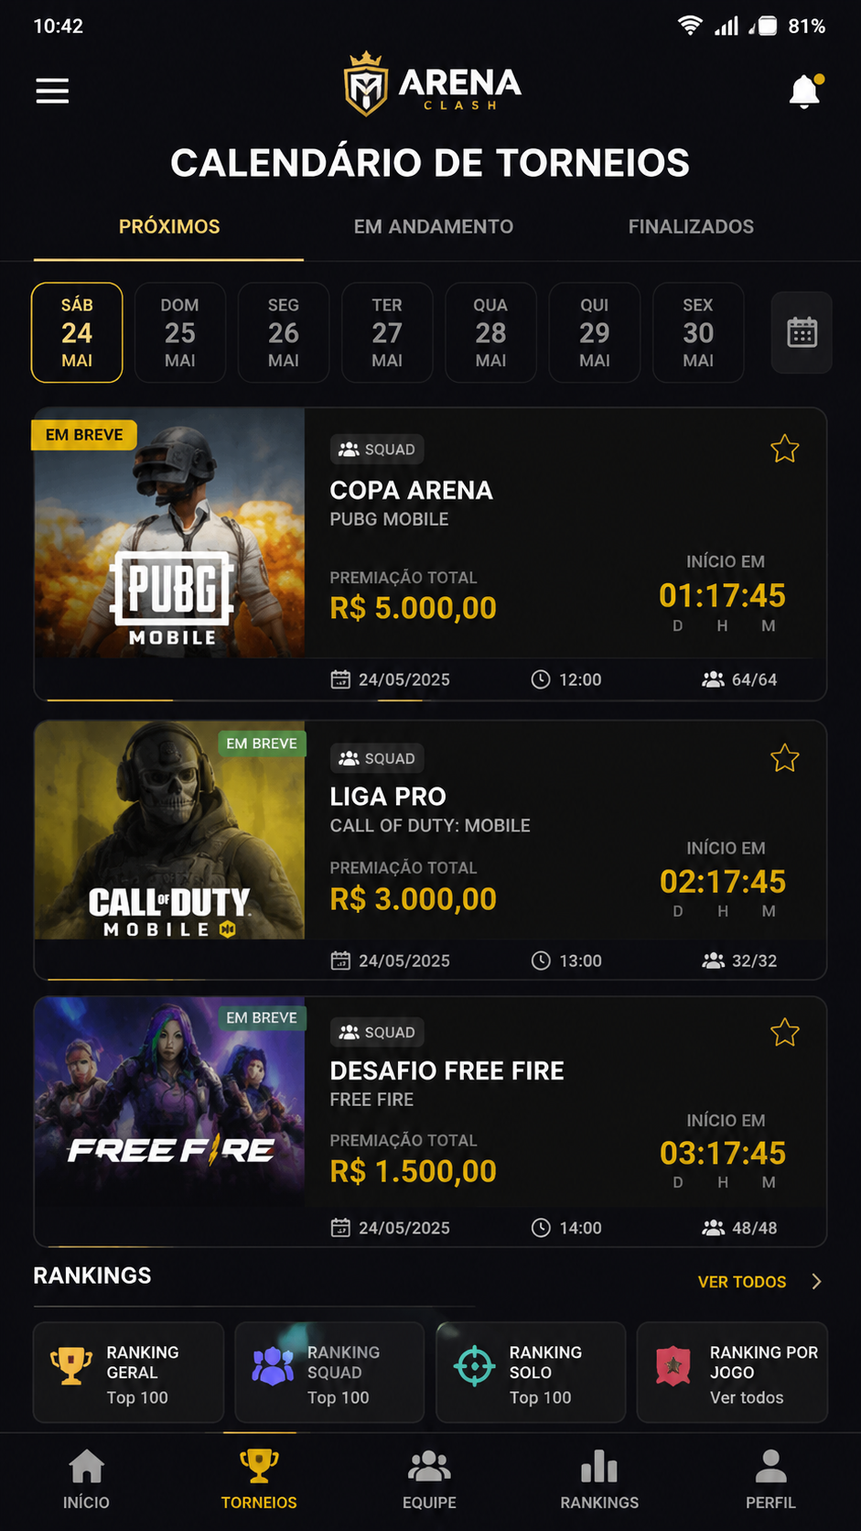Viewport: 861px width, 1531px height.
Task: Tap the Arena Clash logo
Action: coord(432,84)
